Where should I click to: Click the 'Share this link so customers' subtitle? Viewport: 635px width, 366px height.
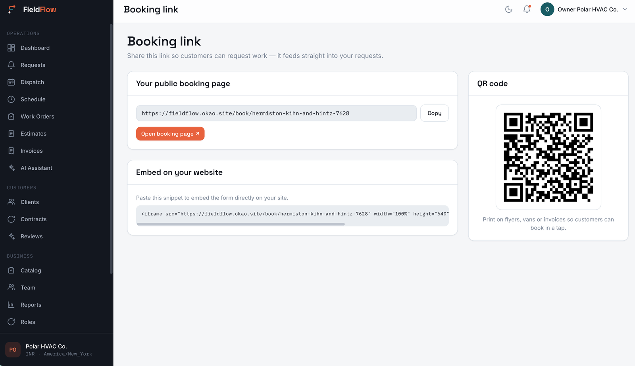[x=255, y=56]
